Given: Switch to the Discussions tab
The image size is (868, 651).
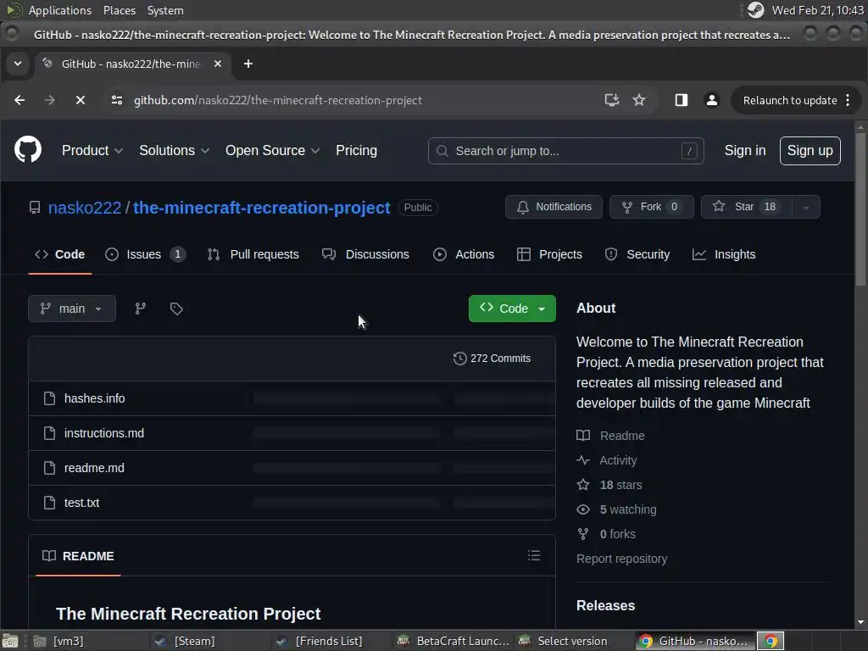Looking at the screenshot, I should click(x=365, y=254).
